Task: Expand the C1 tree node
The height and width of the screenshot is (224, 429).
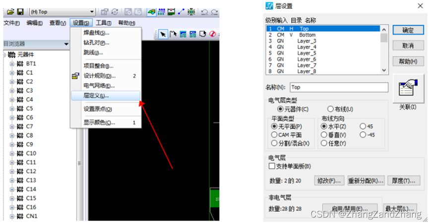Action: point(12,73)
